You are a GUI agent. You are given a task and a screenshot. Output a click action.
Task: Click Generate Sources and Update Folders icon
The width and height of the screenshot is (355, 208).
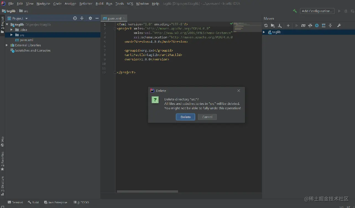coord(273,25)
